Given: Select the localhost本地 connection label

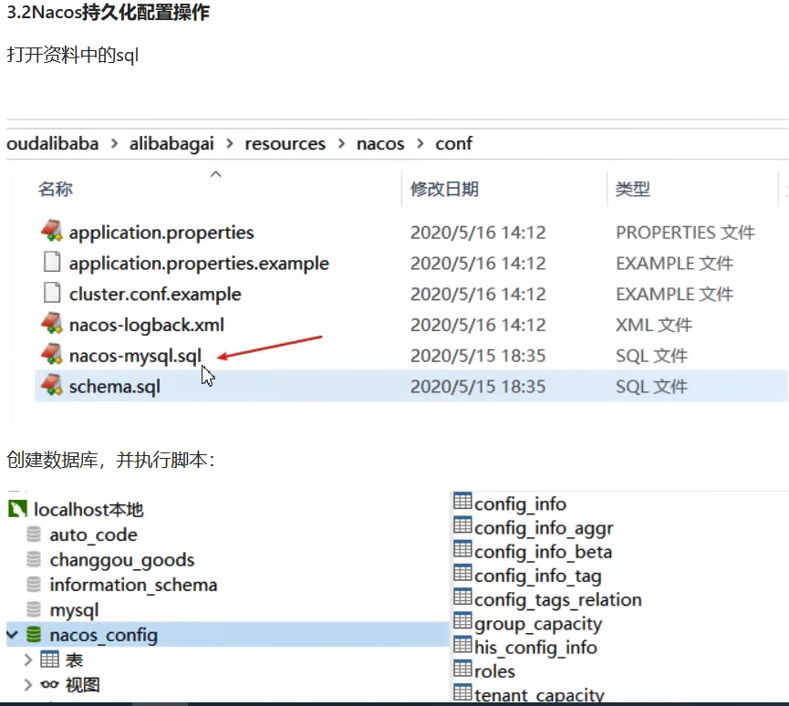Looking at the screenshot, I should coord(88,510).
